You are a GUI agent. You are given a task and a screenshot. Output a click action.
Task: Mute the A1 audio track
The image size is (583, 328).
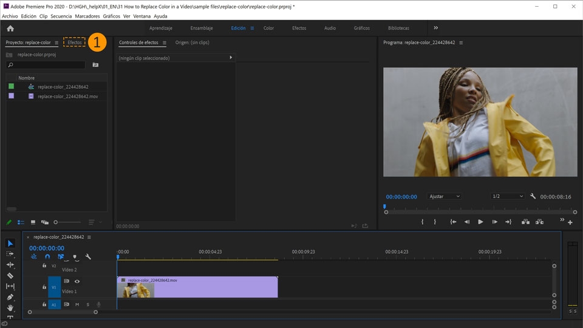(77, 304)
